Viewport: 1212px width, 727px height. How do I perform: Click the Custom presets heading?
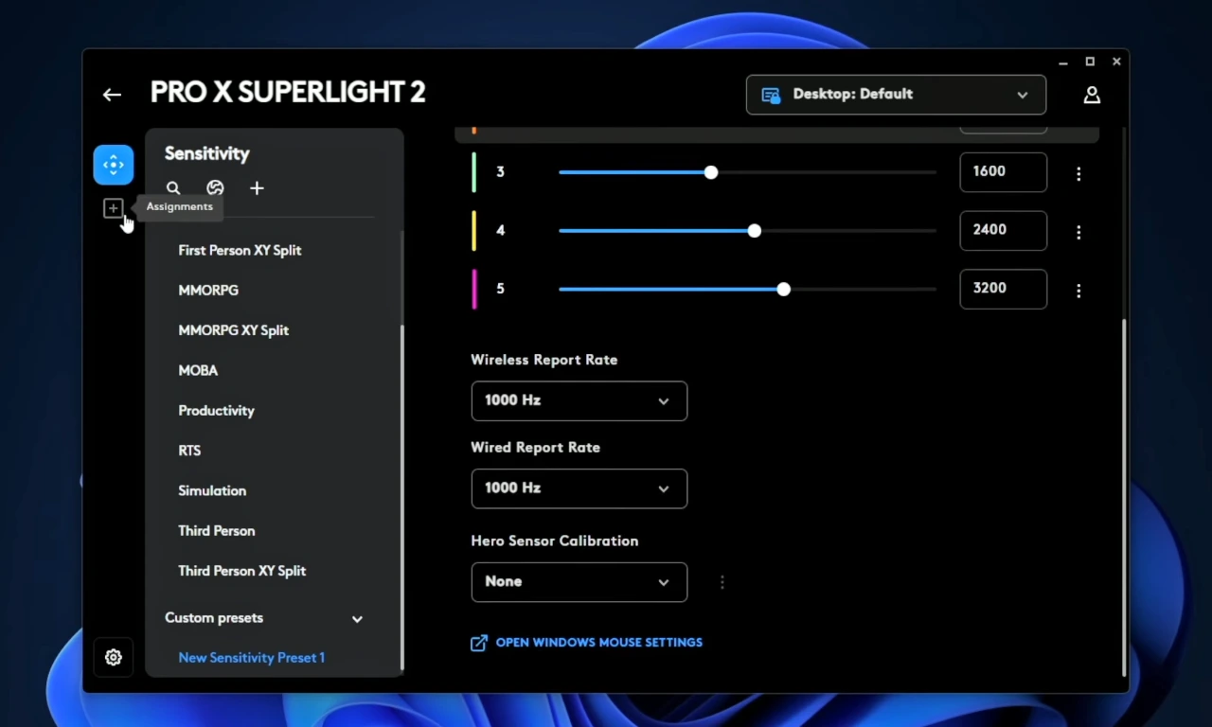click(214, 618)
